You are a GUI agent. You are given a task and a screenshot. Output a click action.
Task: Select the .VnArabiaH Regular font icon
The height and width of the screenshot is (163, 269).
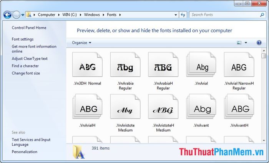pyautogui.click(x=163, y=64)
